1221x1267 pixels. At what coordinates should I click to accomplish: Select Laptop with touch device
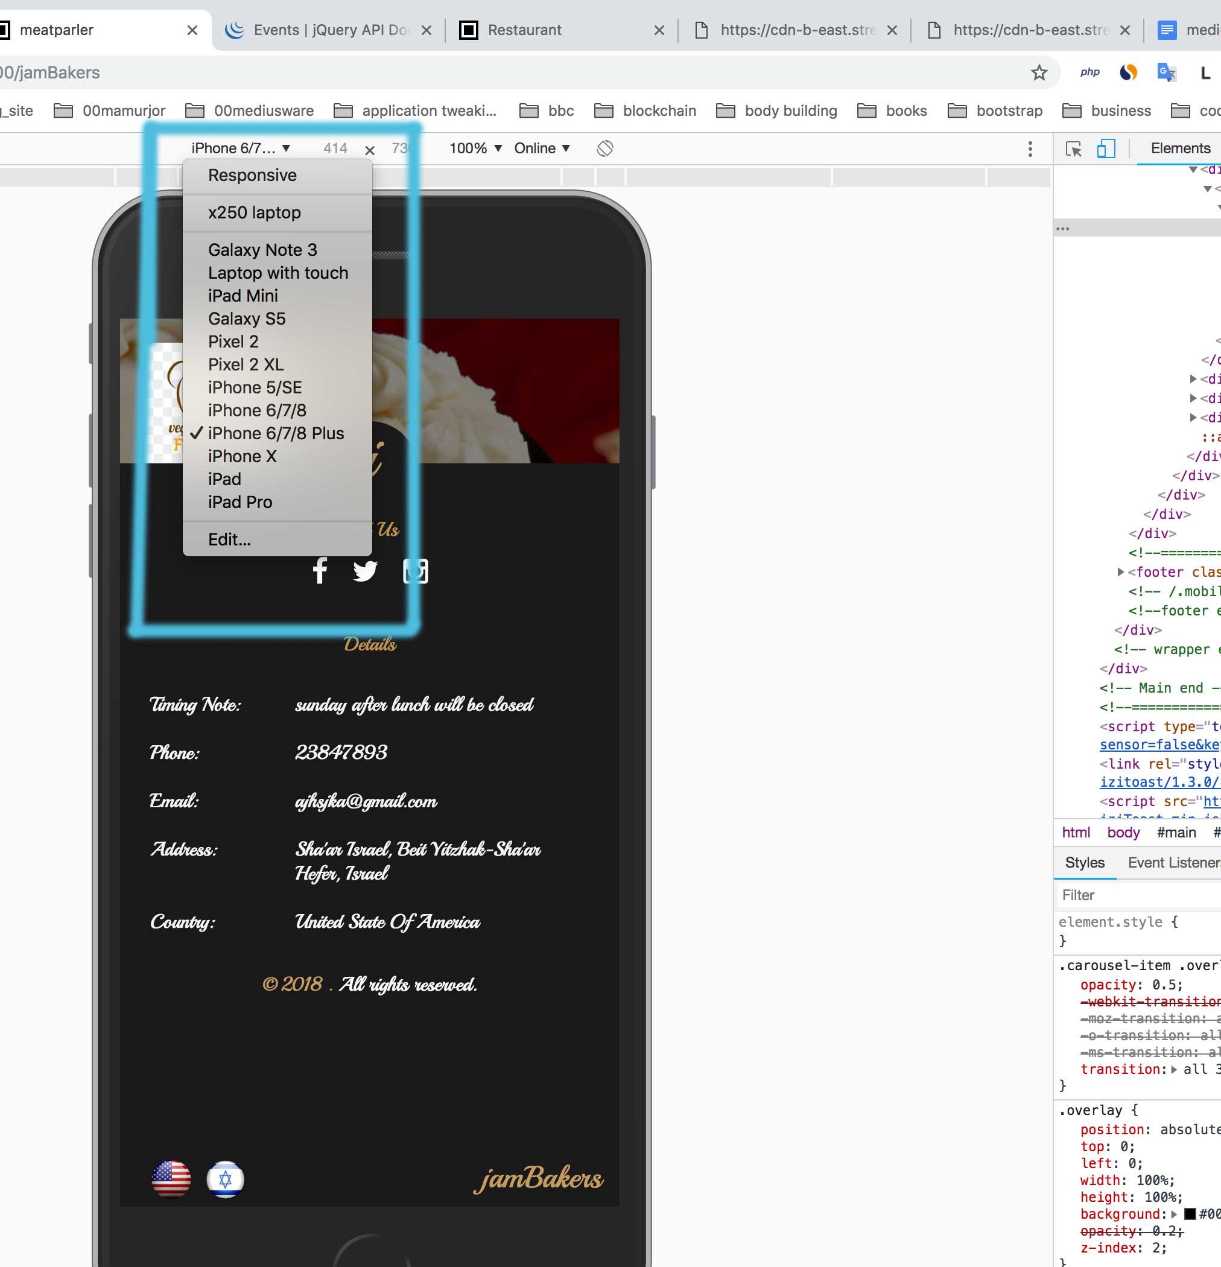(x=277, y=273)
